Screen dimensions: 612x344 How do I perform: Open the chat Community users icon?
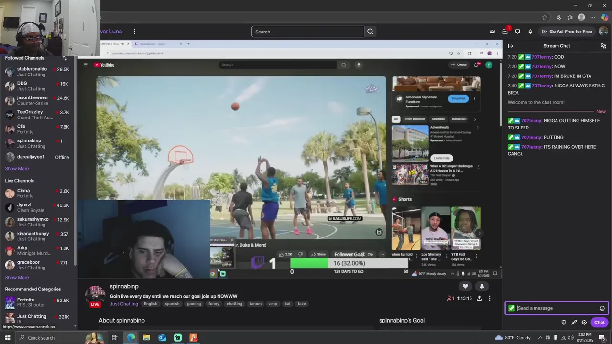603,46
